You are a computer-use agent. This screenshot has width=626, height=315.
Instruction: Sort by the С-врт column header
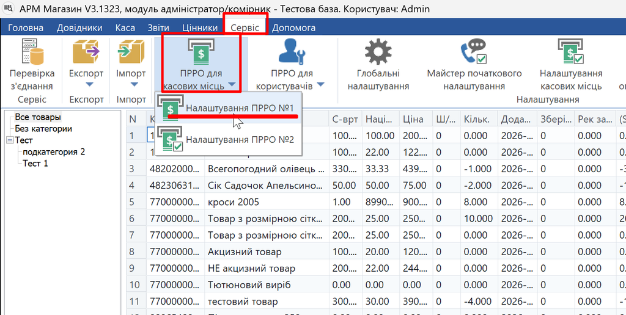tap(345, 119)
